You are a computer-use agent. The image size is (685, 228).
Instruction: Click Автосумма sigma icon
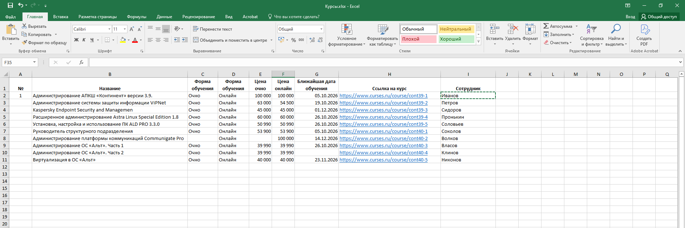point(546,26)
